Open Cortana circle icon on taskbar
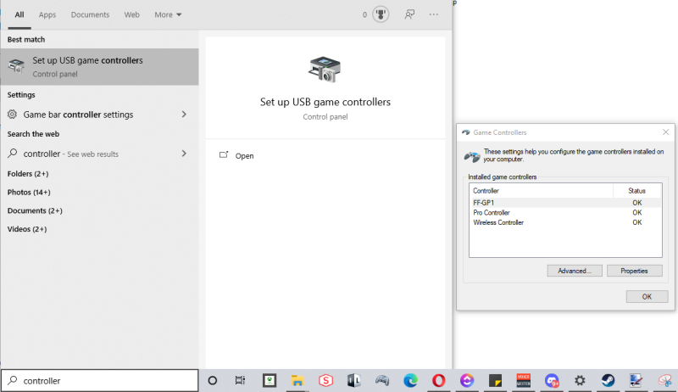Viewport: 678px width, 392px height. point(213,380)
